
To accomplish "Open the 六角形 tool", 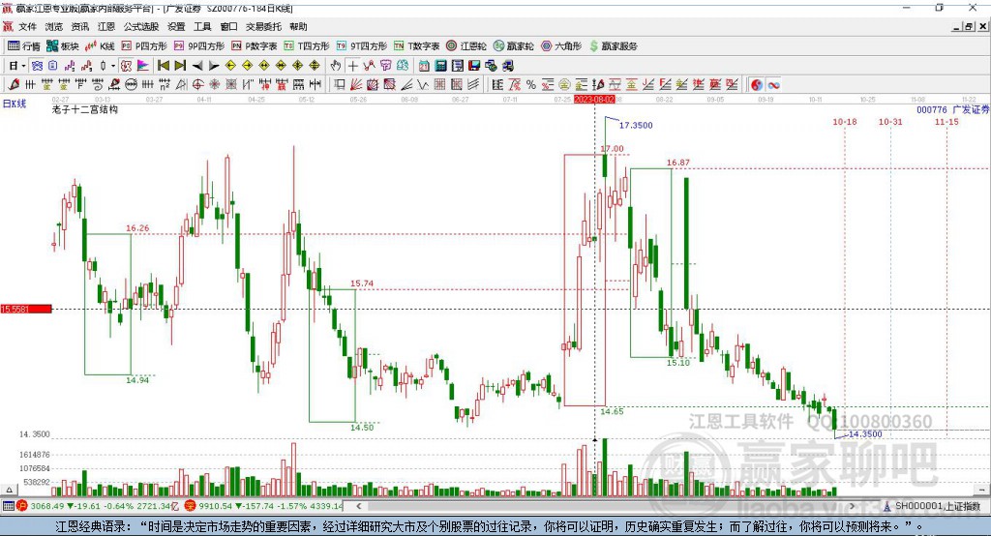I will pos(561,46).
